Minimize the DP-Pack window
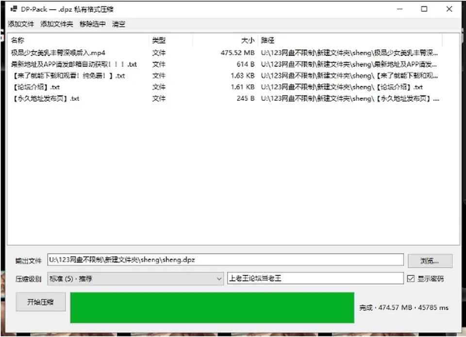This screenshot has height=337, width=466. (x=399, y=9)
